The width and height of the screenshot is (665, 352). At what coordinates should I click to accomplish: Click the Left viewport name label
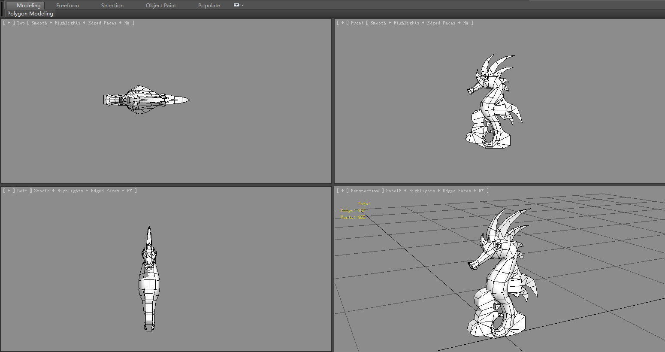coord(22,191)
